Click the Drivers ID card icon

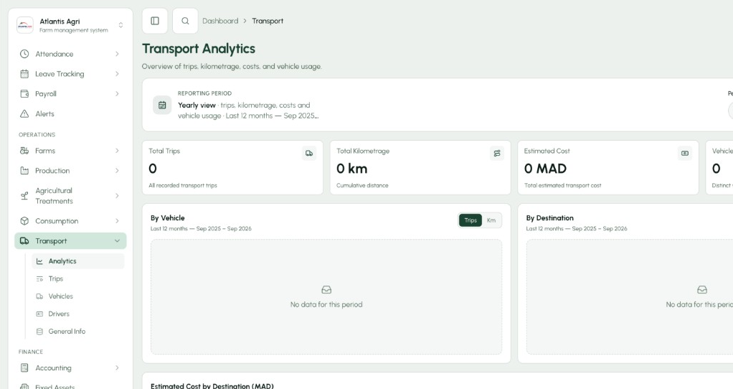(39, 314)
